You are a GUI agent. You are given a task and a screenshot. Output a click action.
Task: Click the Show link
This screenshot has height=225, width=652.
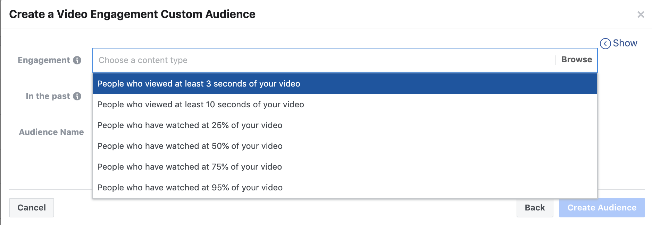pyautogui.click(x=625, y=43)
